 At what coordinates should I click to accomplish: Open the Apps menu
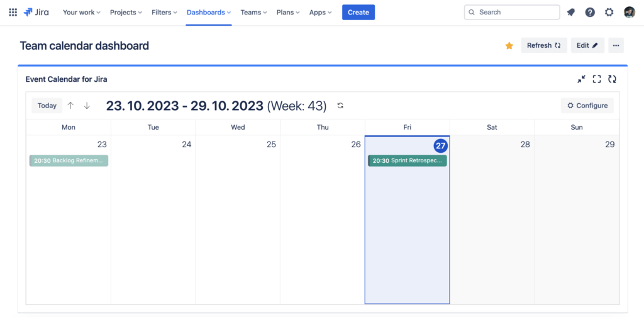pyautogui.click(x=320, y=13)
